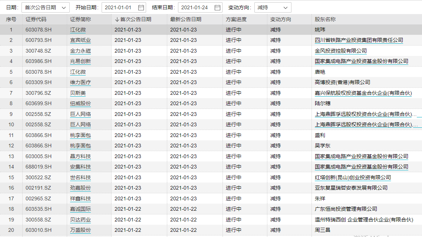Select shareholder name 周三昌
422x237 pixels.
(x=323, y=230)
